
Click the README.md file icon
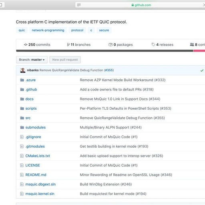pyautogui.click(x=22, y=175)
